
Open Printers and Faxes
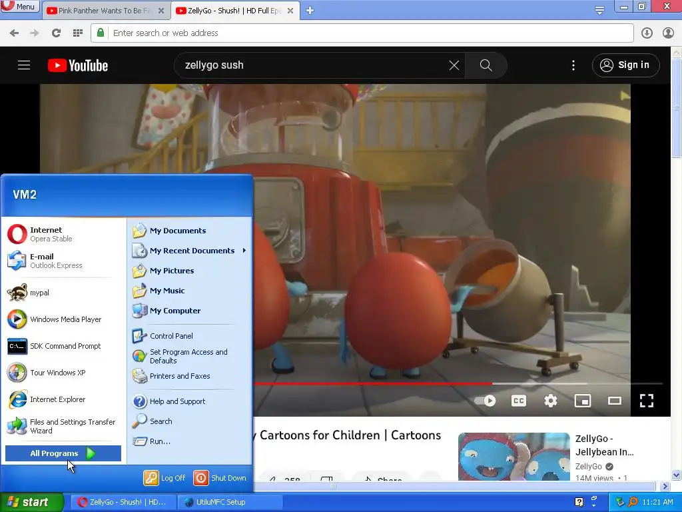190,376
